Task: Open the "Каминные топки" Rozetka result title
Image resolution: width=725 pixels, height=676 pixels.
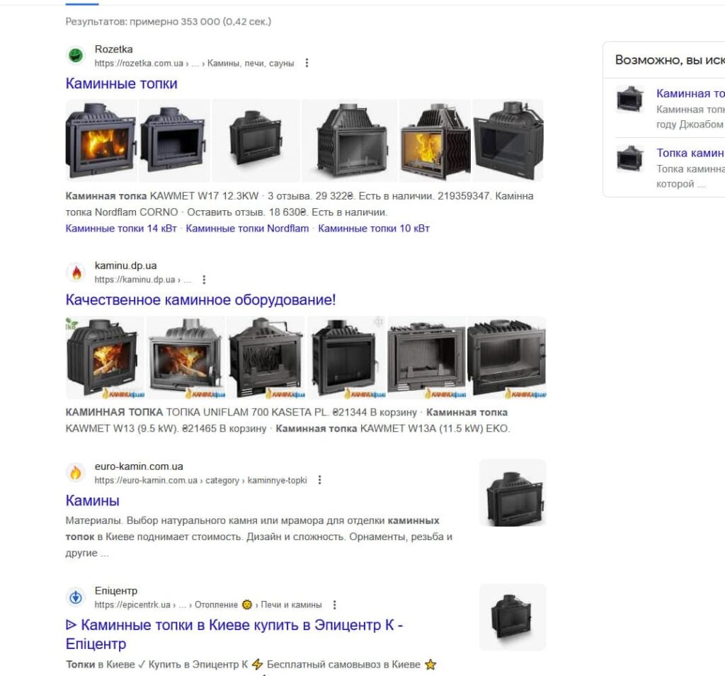Action: 121,84
